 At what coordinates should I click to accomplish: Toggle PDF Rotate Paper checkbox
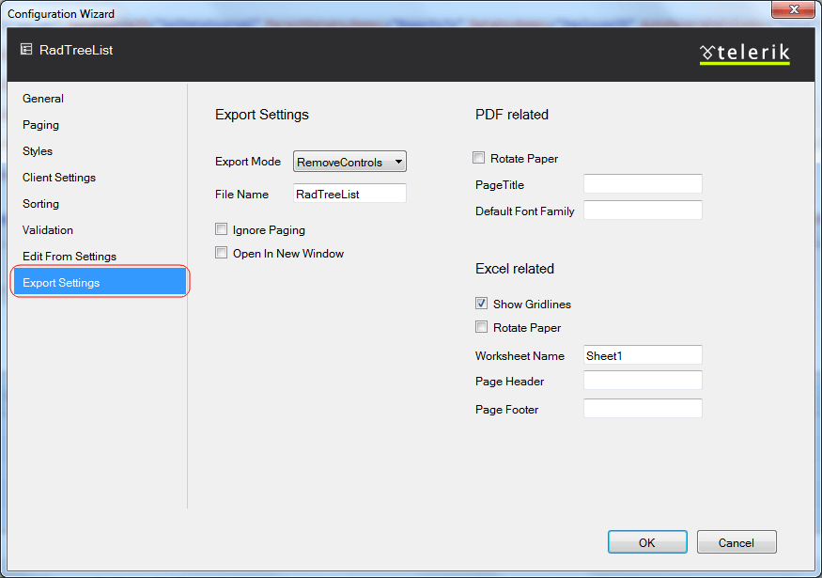coord(478,157)
